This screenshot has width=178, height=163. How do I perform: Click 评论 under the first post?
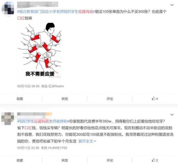click(110, 99)
